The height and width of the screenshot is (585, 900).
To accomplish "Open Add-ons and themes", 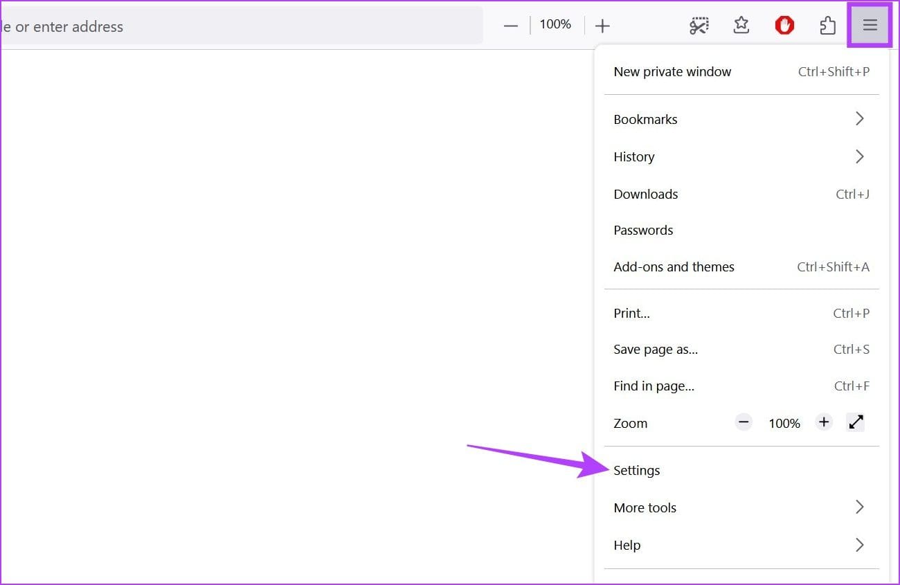I will 741,267.
